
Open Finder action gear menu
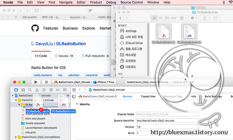tap(194, 18)
